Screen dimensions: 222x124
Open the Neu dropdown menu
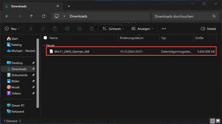12,29
